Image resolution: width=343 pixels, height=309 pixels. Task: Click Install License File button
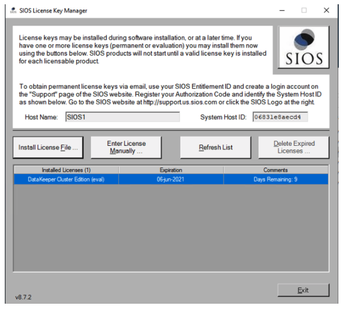tap(48, 147)
